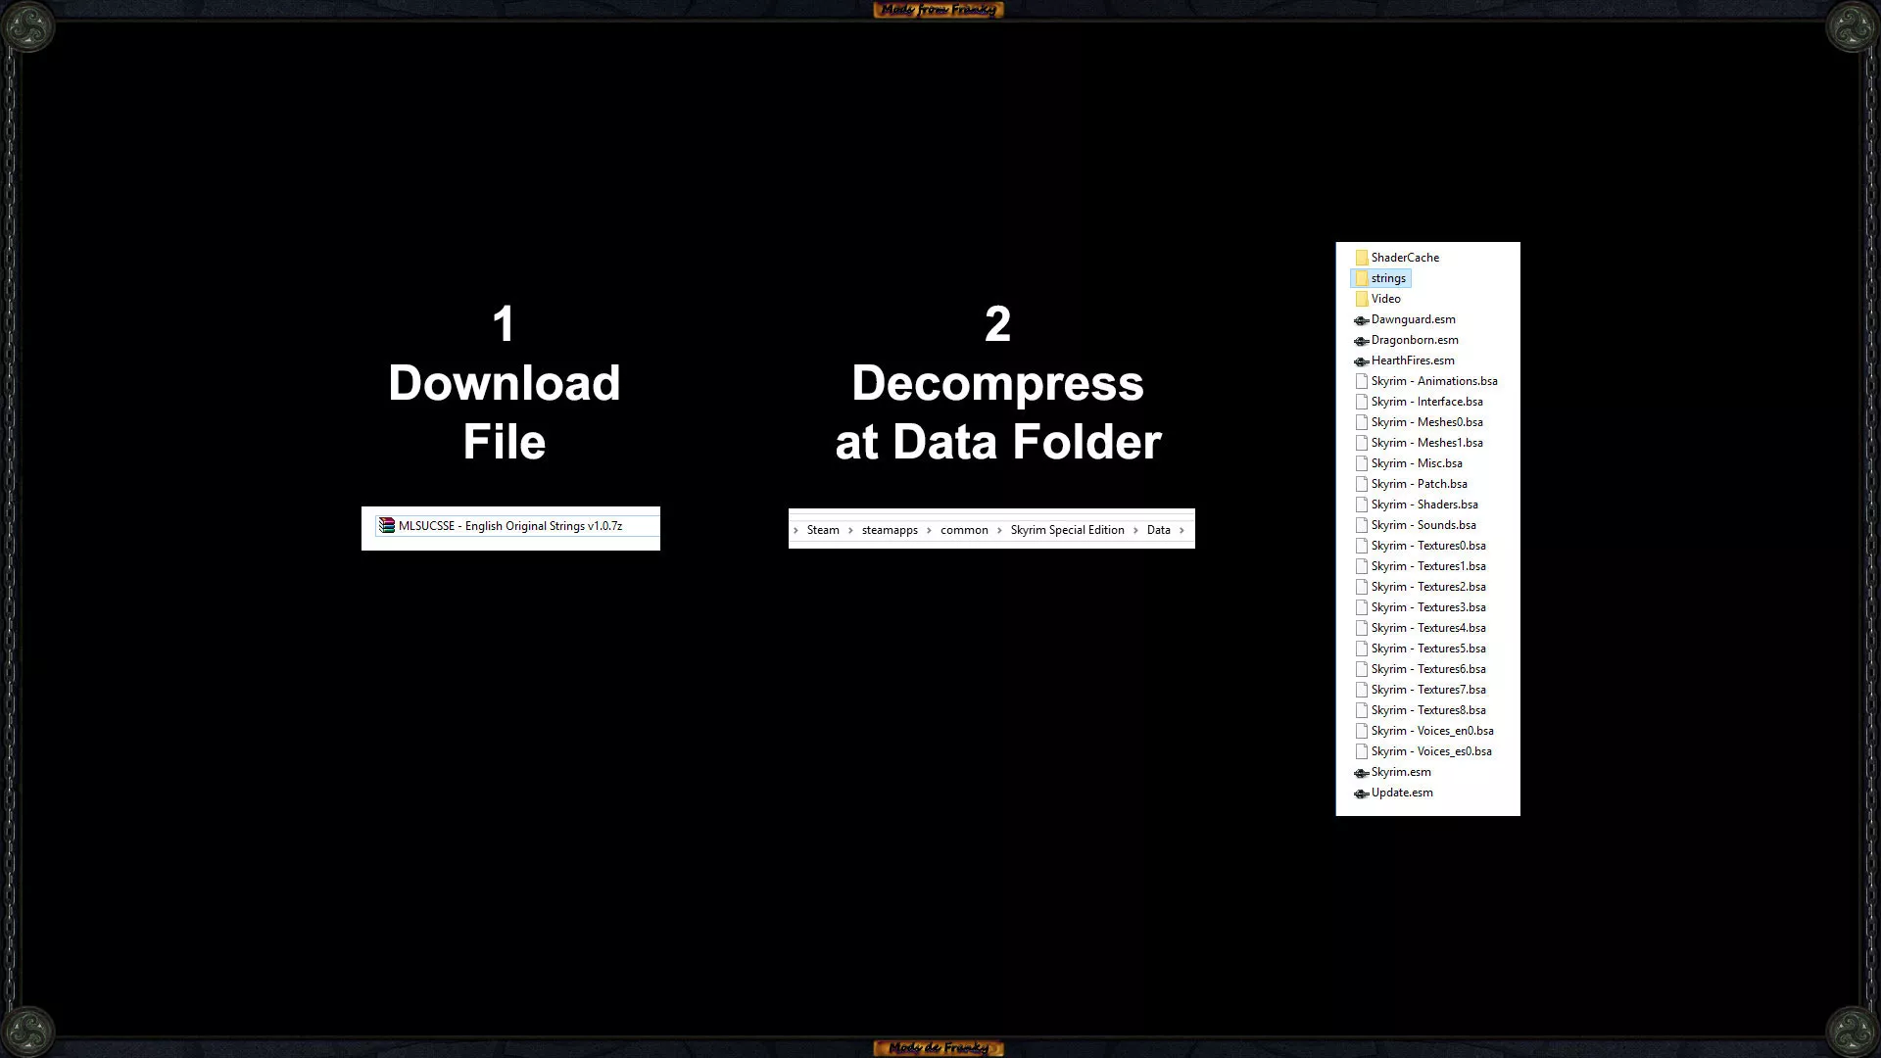
Task: Click the Update.esm plugin icon
Action: [1362, 793]
